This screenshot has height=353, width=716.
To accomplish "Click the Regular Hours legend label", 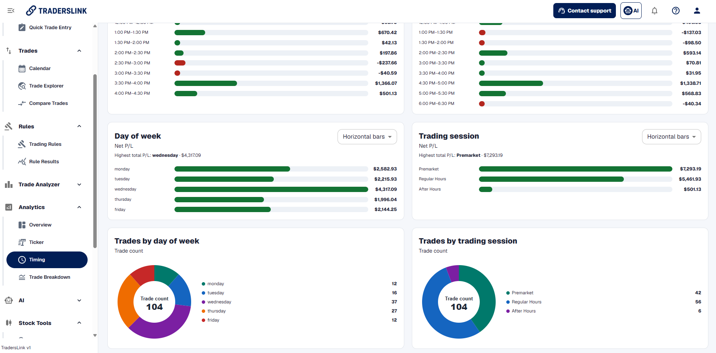I will tap(526, 302).
